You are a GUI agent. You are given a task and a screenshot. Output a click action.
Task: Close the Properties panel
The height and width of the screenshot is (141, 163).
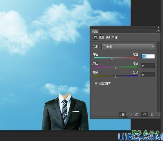click(159, 28)
